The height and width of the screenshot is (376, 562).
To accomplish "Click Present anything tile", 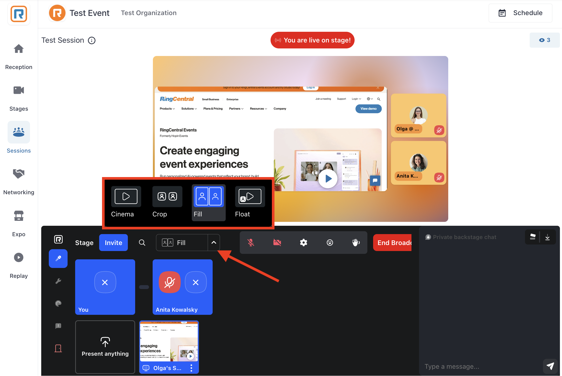I will pyautogui.click(x=105, y=347).
